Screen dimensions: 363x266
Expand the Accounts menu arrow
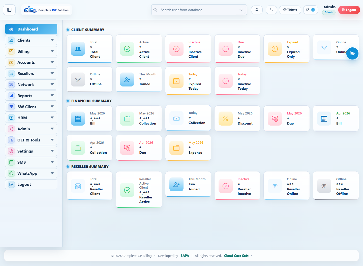pyautogui.click(x=52, y=62)
